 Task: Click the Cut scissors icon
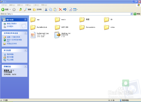46,10
